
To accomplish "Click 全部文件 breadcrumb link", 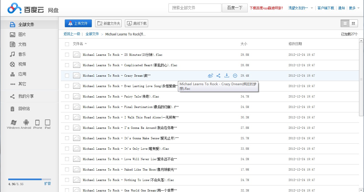I will tap(92, 34).
